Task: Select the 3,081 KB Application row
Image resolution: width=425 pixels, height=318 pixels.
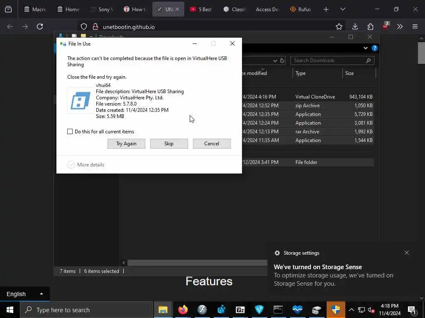Action: tap(308, 123)
